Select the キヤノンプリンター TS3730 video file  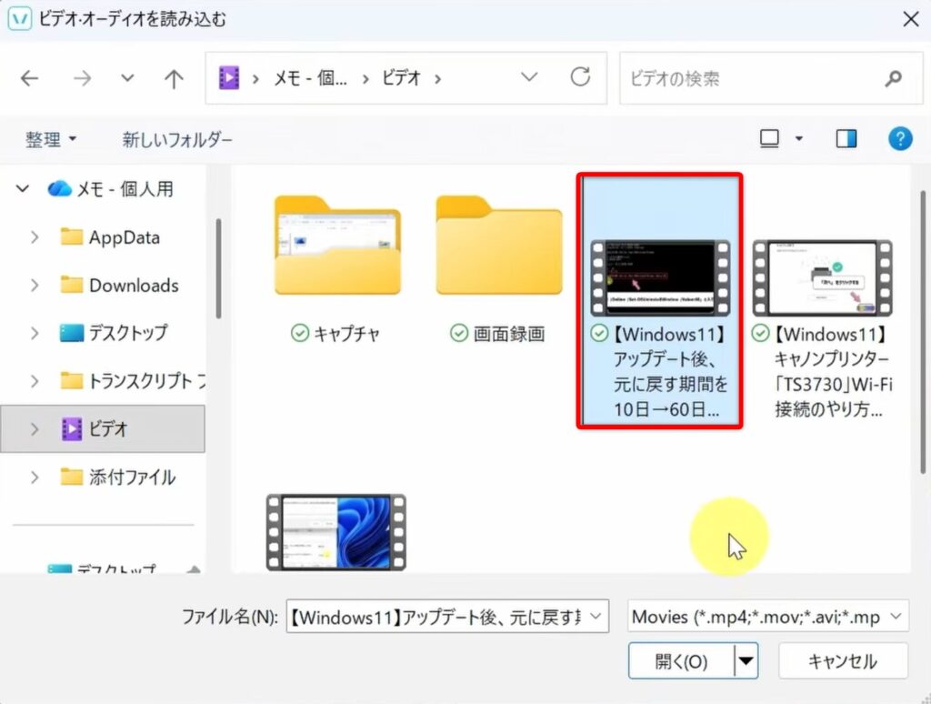(823, 327)
